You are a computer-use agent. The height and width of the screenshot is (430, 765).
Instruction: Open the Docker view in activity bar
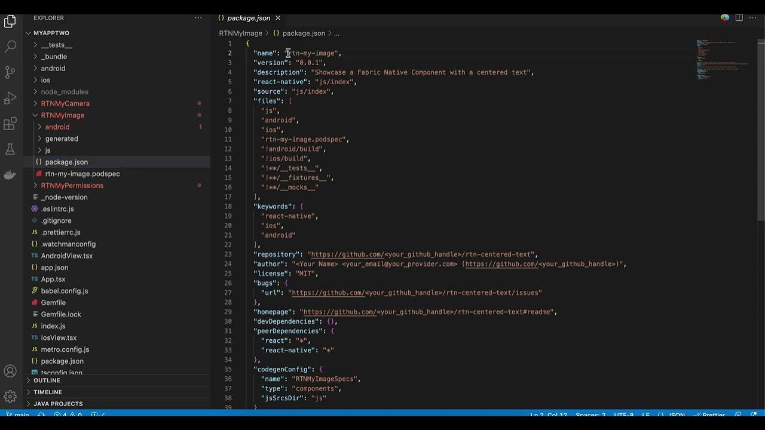[x=10, y=175]
